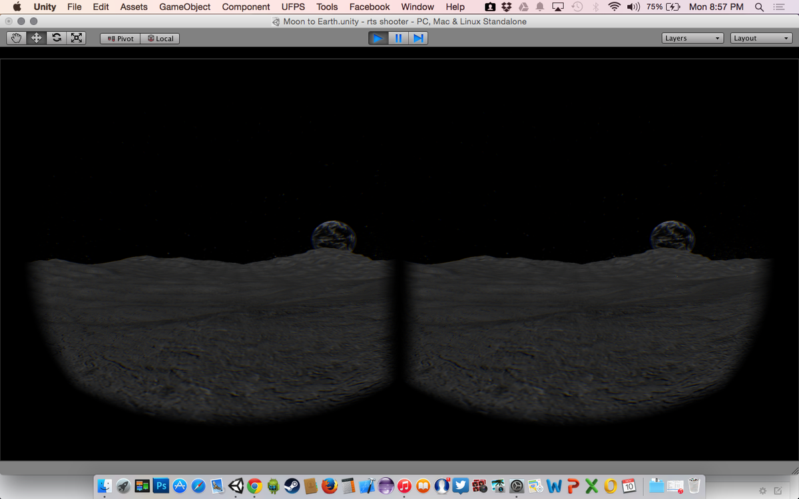The image size is (799, 499).
Task: Launch Steam from the dock
Action: point(292,486)
